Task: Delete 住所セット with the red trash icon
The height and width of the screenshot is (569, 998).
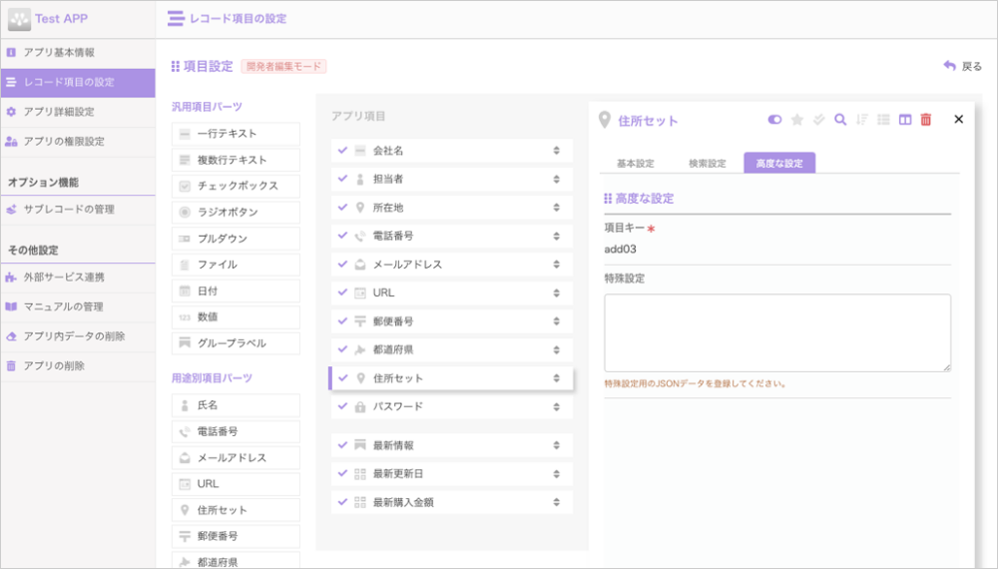Action: click(926, 120)
